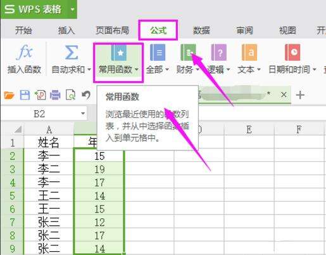Viewport: 326px width, 255px height.
Task: Click the AutoSum sigma icon
Action: point(71,52)
